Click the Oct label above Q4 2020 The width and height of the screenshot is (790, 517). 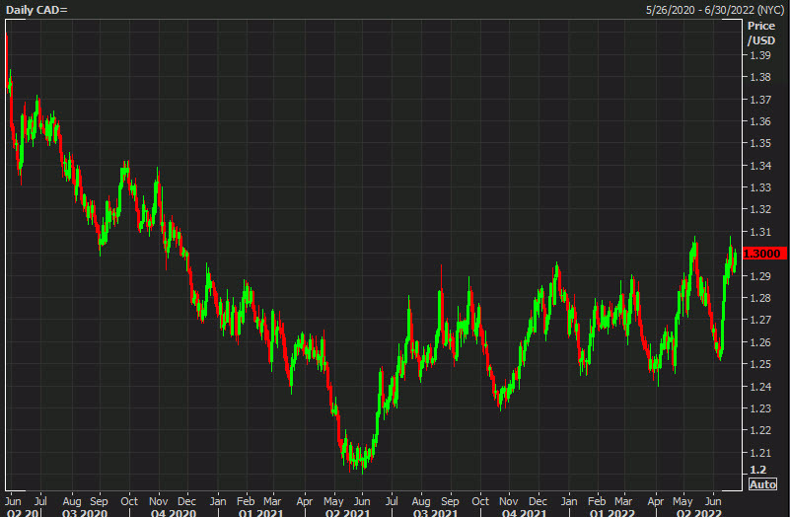[129, 501]
